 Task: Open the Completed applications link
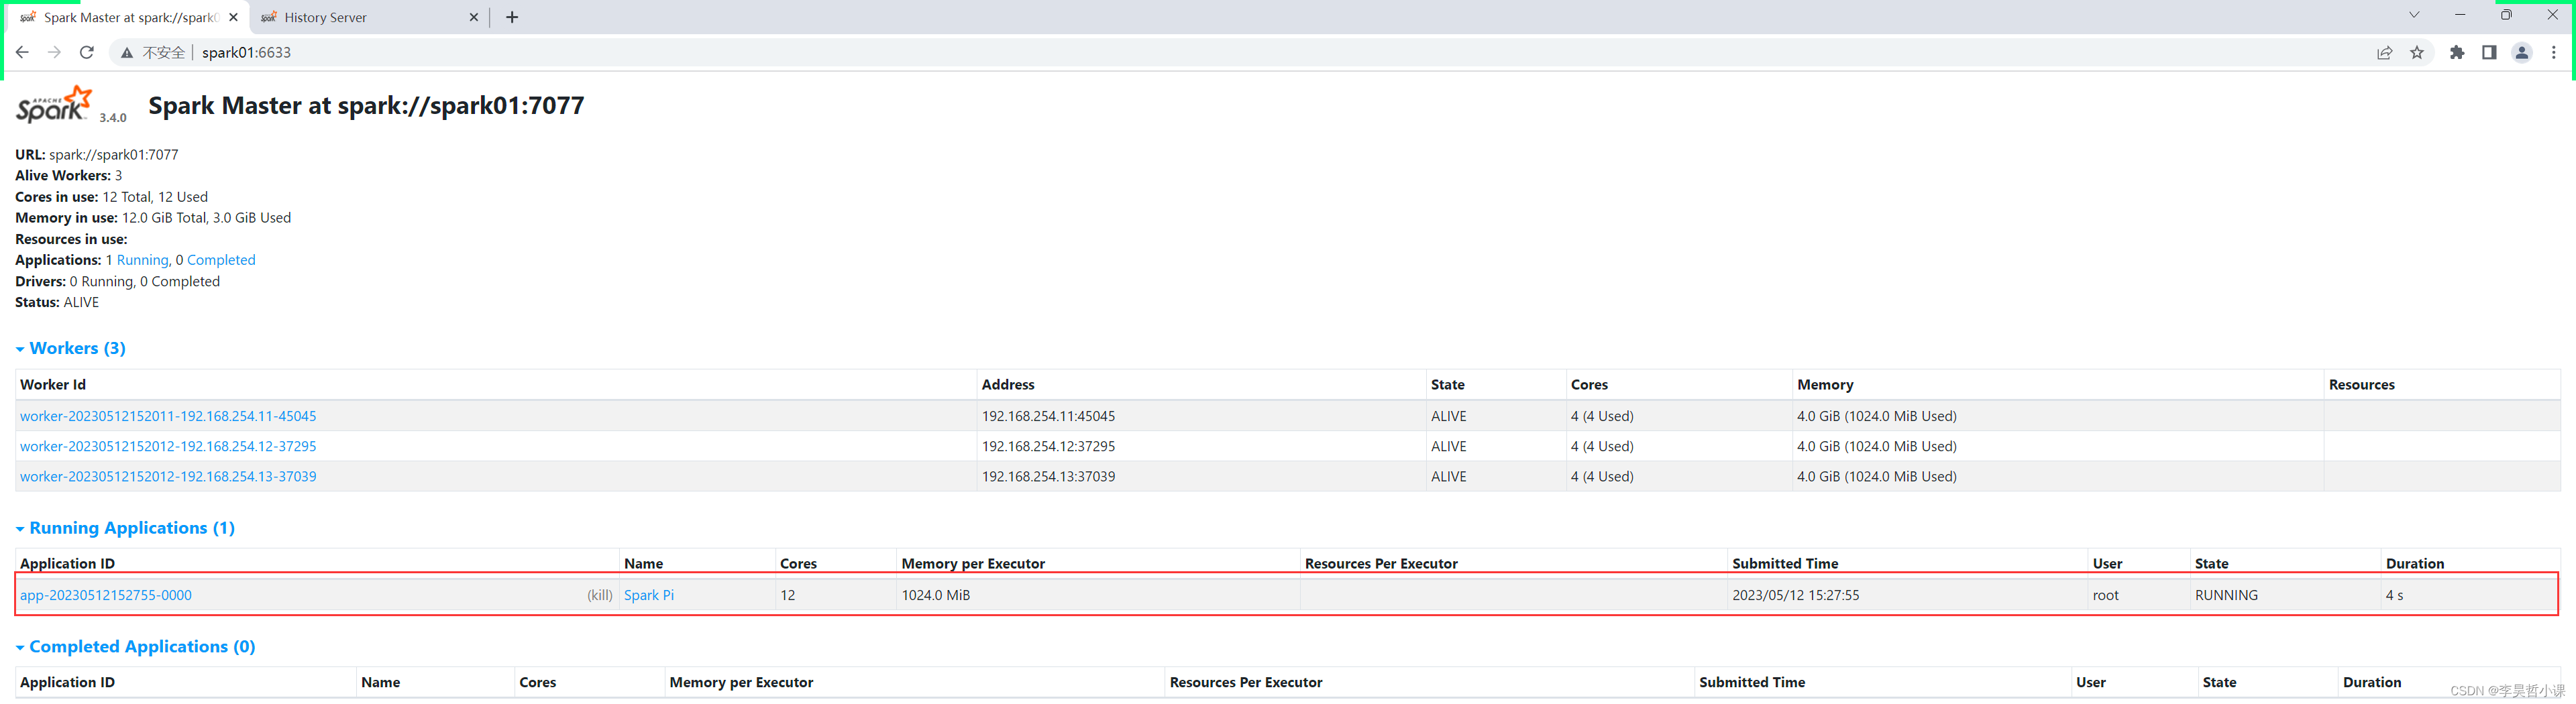point(221,260)
